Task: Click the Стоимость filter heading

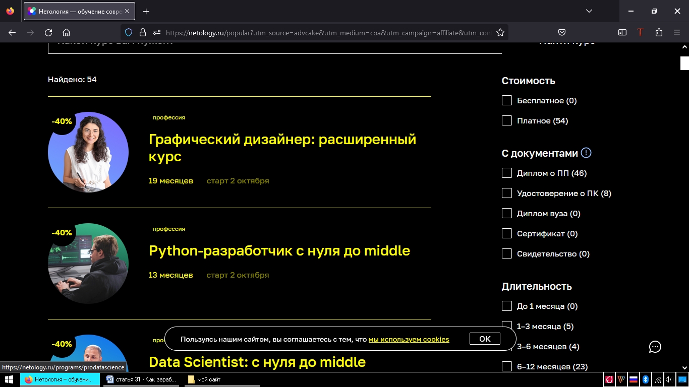Action: (528, 81)
